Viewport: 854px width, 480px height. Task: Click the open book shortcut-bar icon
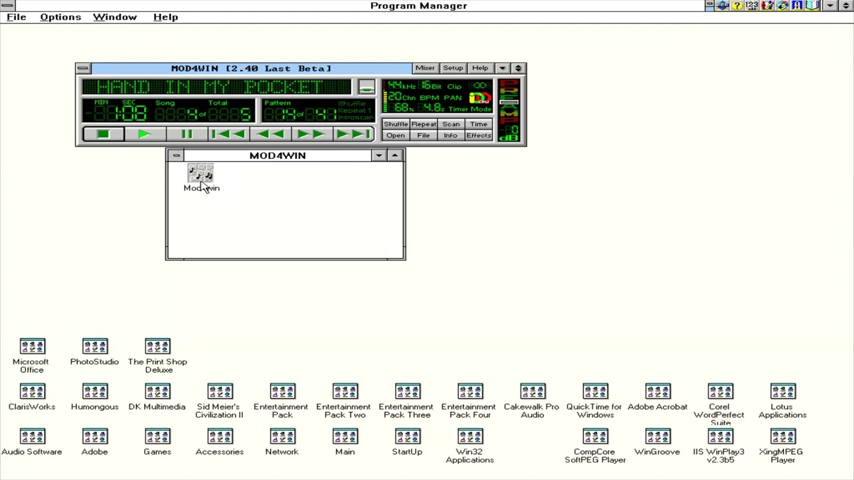pos(812,5)
